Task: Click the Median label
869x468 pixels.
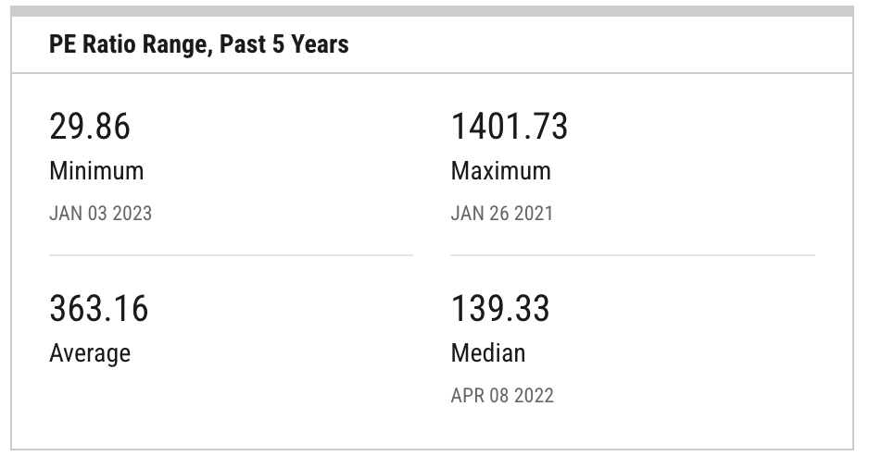Action: pos(488,353)
